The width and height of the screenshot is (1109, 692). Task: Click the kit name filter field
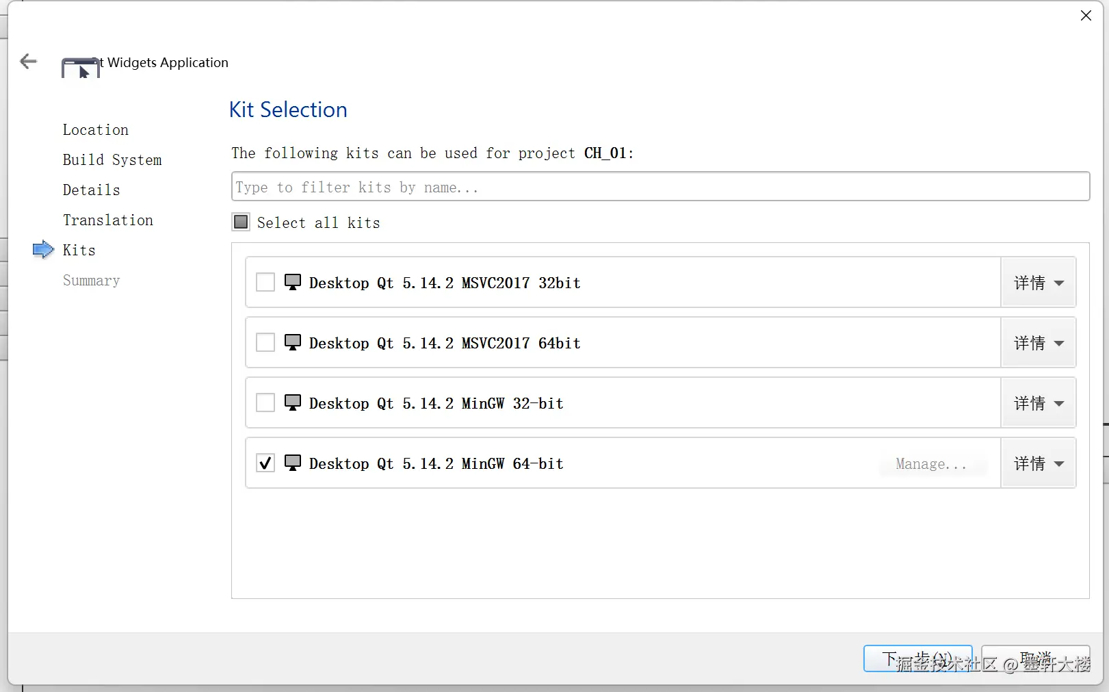point(660,187)
